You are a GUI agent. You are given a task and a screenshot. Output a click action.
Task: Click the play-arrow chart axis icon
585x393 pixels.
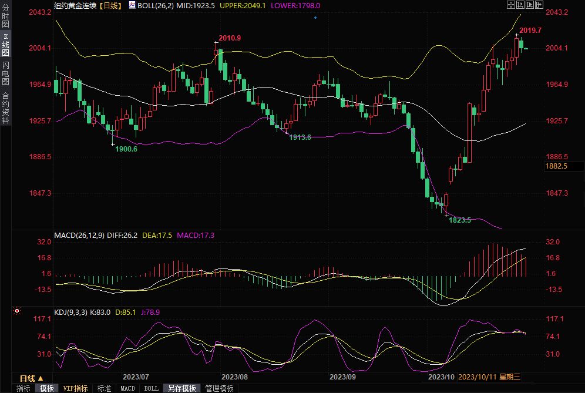[530, 5]
